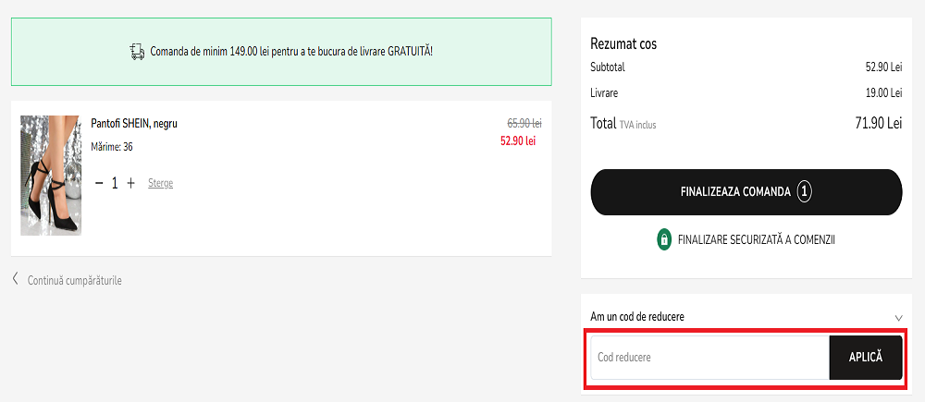The width and height of the screenshot is (925, 402).
Task: Decrease shoe quantity with minus button
Action: pyautogui.click(x=99, y=183)
